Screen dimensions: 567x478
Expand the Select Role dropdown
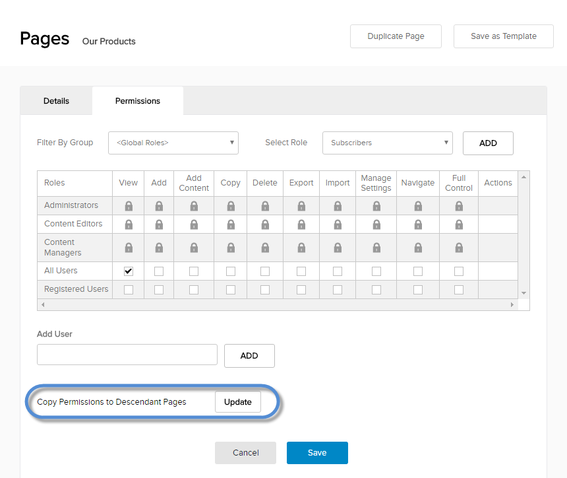point(387,143)
